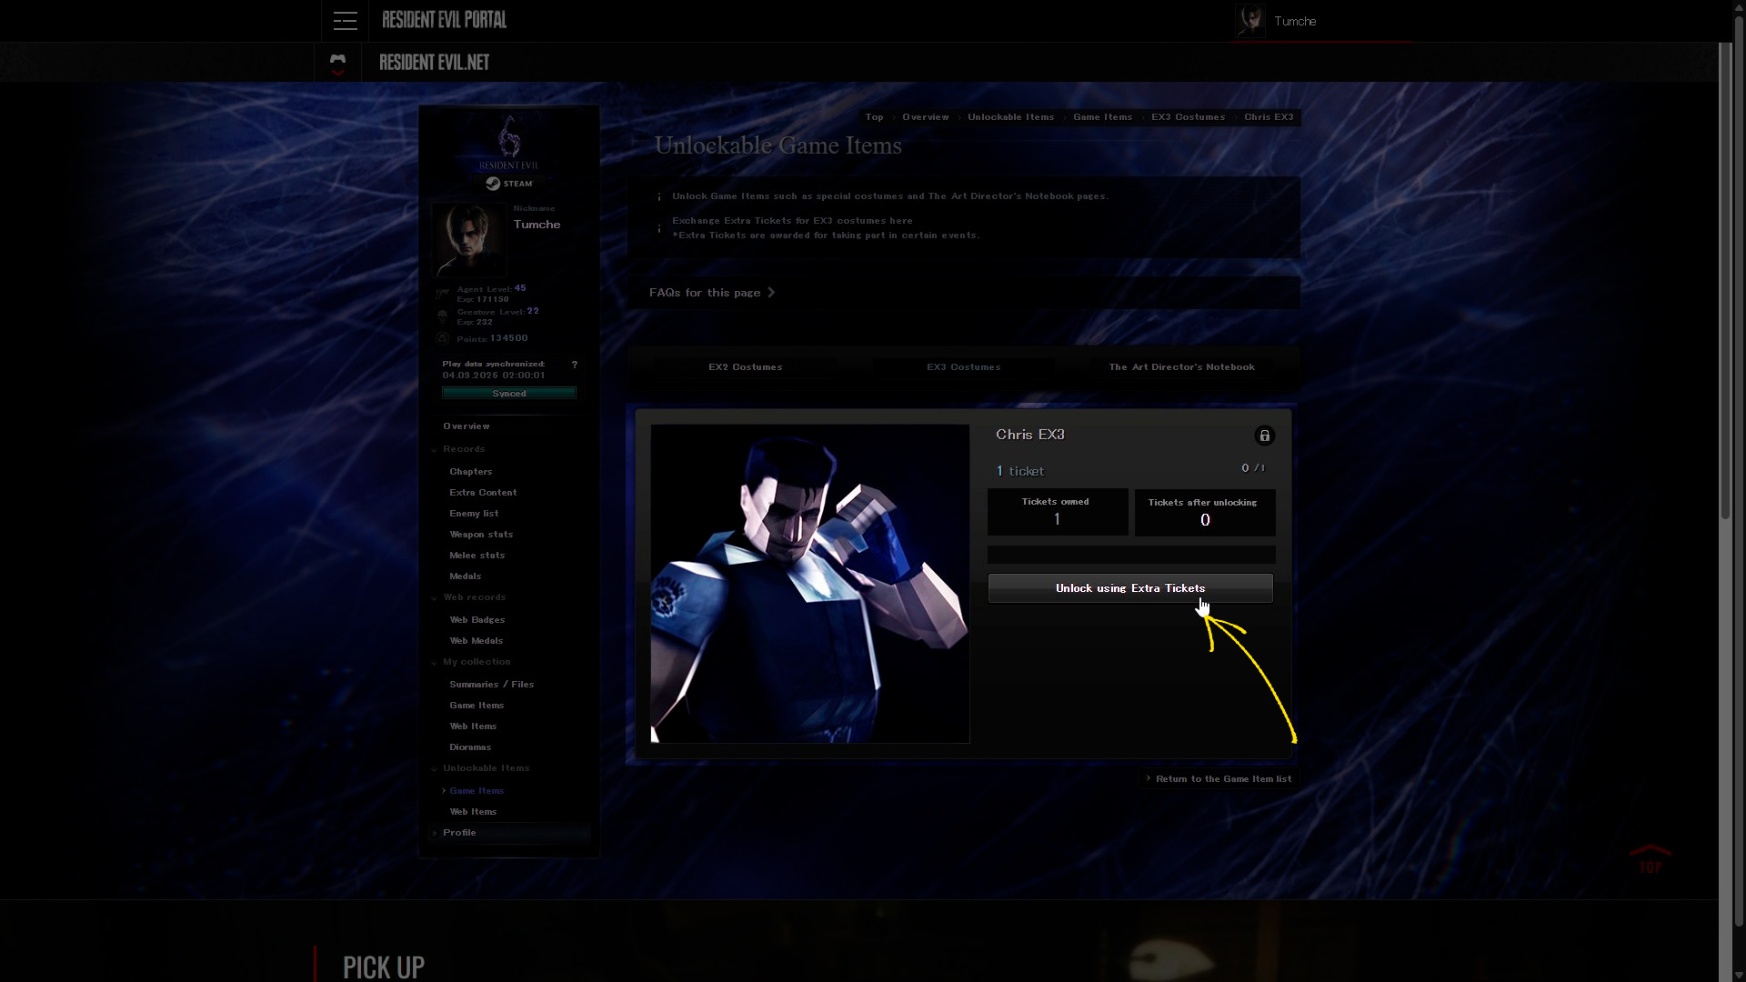The height and width of the screenshot is (982, 1746).
Task: Open The Art Director's Notebook tab
Action: 1182,367
